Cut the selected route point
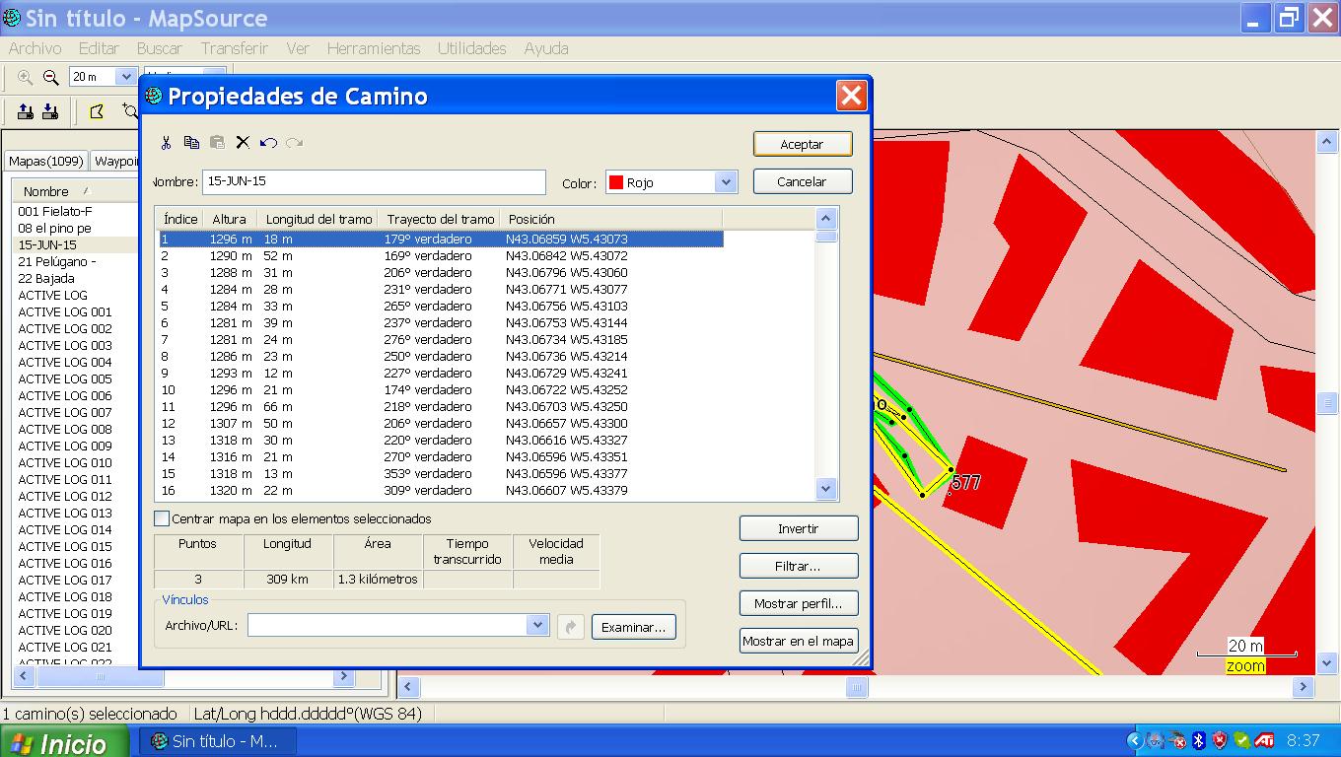This screenshot has width=1341, height=757. (x=166, y=142)
